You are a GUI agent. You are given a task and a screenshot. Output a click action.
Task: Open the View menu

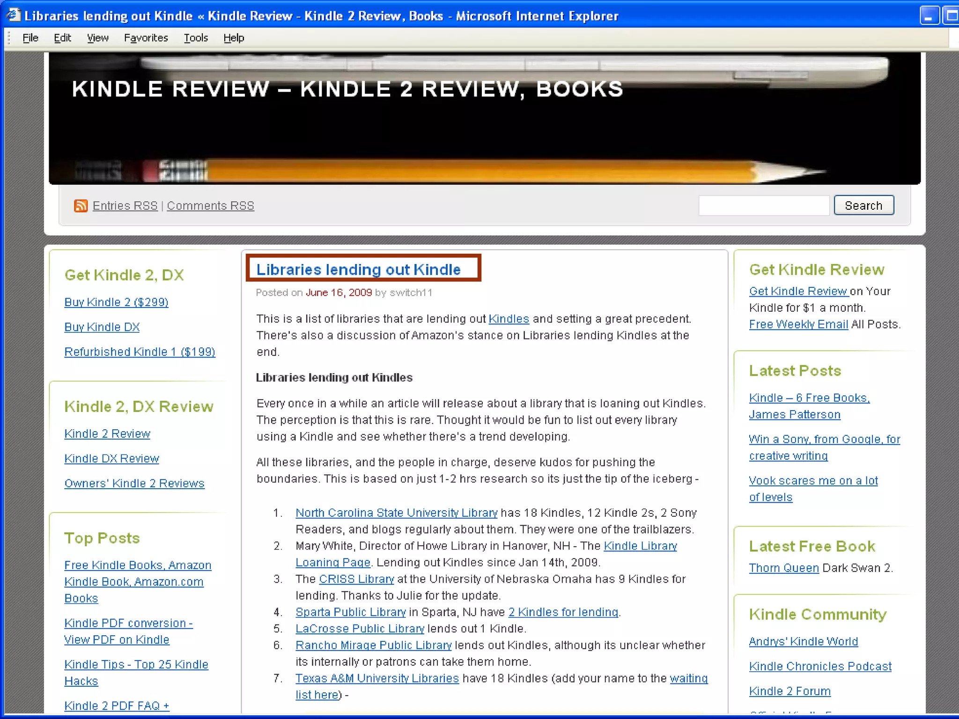tap(97, 38)
